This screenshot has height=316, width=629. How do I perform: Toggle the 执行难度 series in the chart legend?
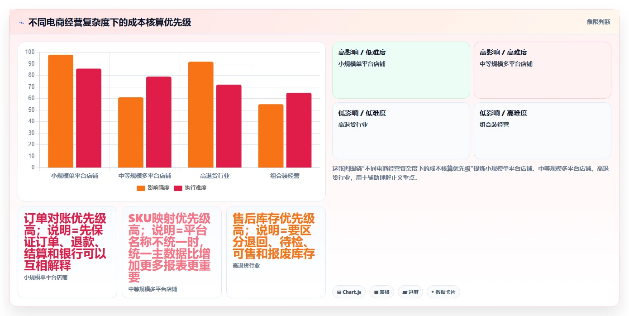(191, 188)
